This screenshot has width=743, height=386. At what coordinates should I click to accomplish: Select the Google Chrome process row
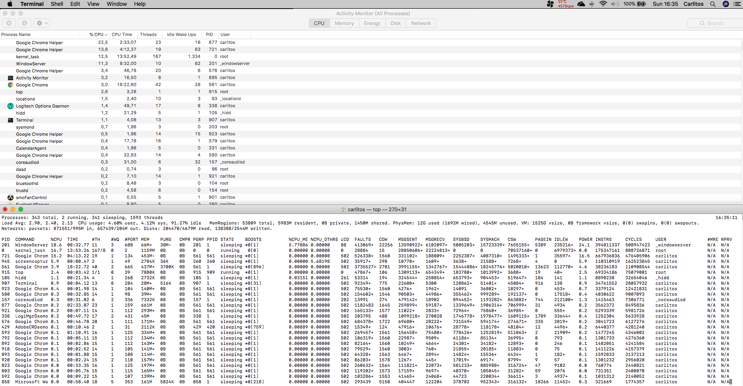(371, 85)
